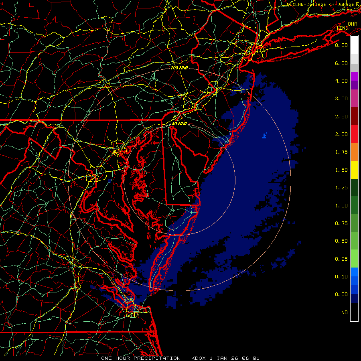Click the 2.50 legend value

(x=341, y=116)
